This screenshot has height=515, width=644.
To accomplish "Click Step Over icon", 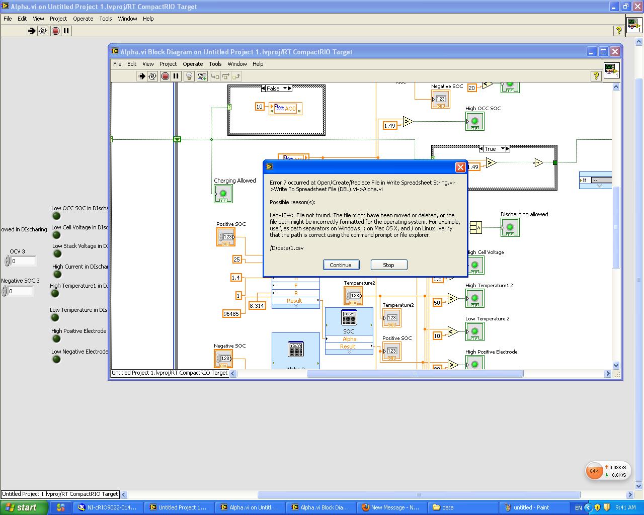I will tap(226, 76).
